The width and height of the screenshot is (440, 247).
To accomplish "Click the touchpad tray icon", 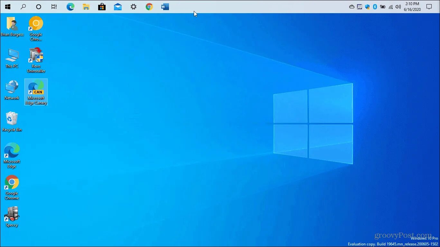I will click(360, 7).
